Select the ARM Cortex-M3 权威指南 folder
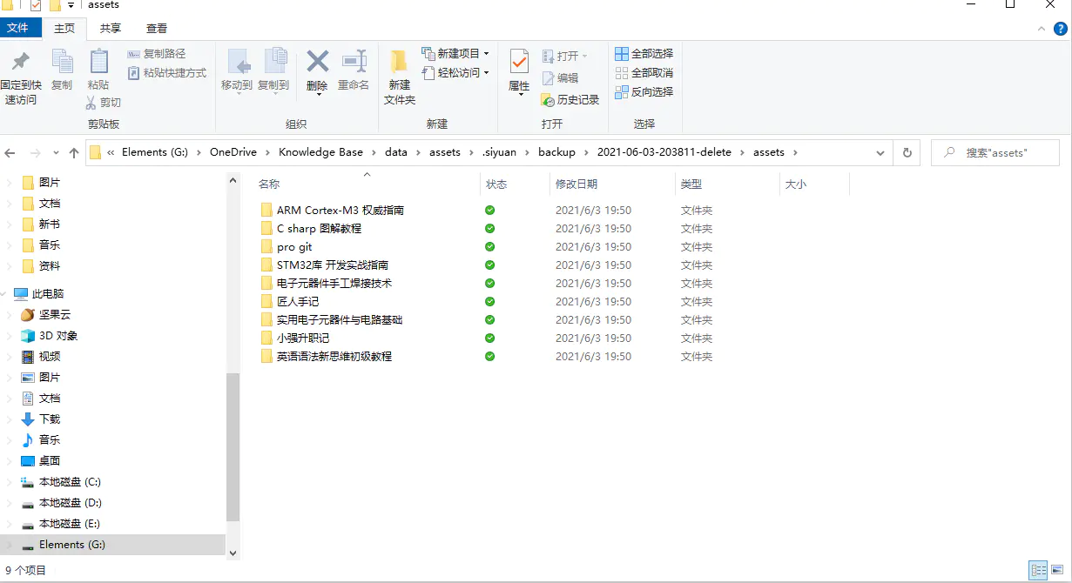Viewport: 1072px width, 583px height. pos(340,211)
